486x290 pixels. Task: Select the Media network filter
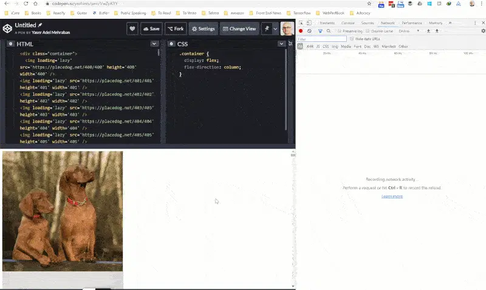346,47
